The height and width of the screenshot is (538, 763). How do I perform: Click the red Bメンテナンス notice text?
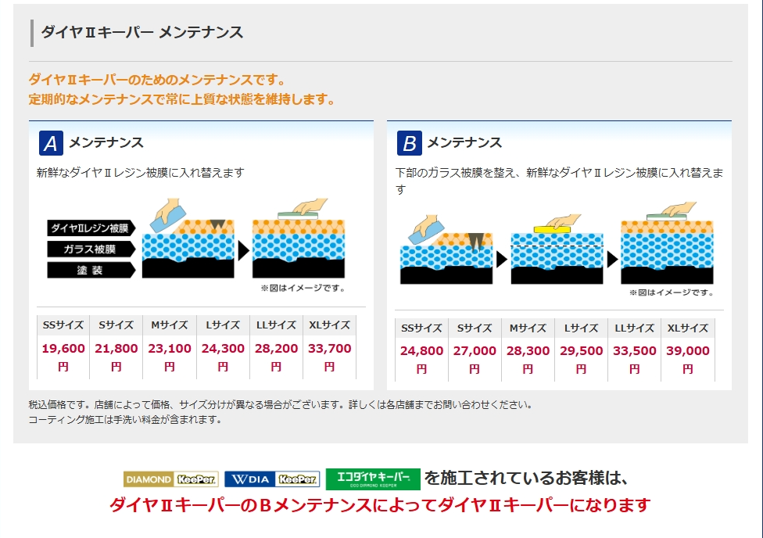point(379,505)
